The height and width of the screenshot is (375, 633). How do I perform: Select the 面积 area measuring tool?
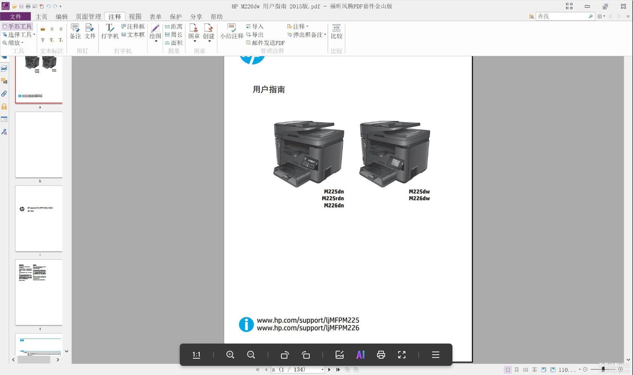(174, 43)
